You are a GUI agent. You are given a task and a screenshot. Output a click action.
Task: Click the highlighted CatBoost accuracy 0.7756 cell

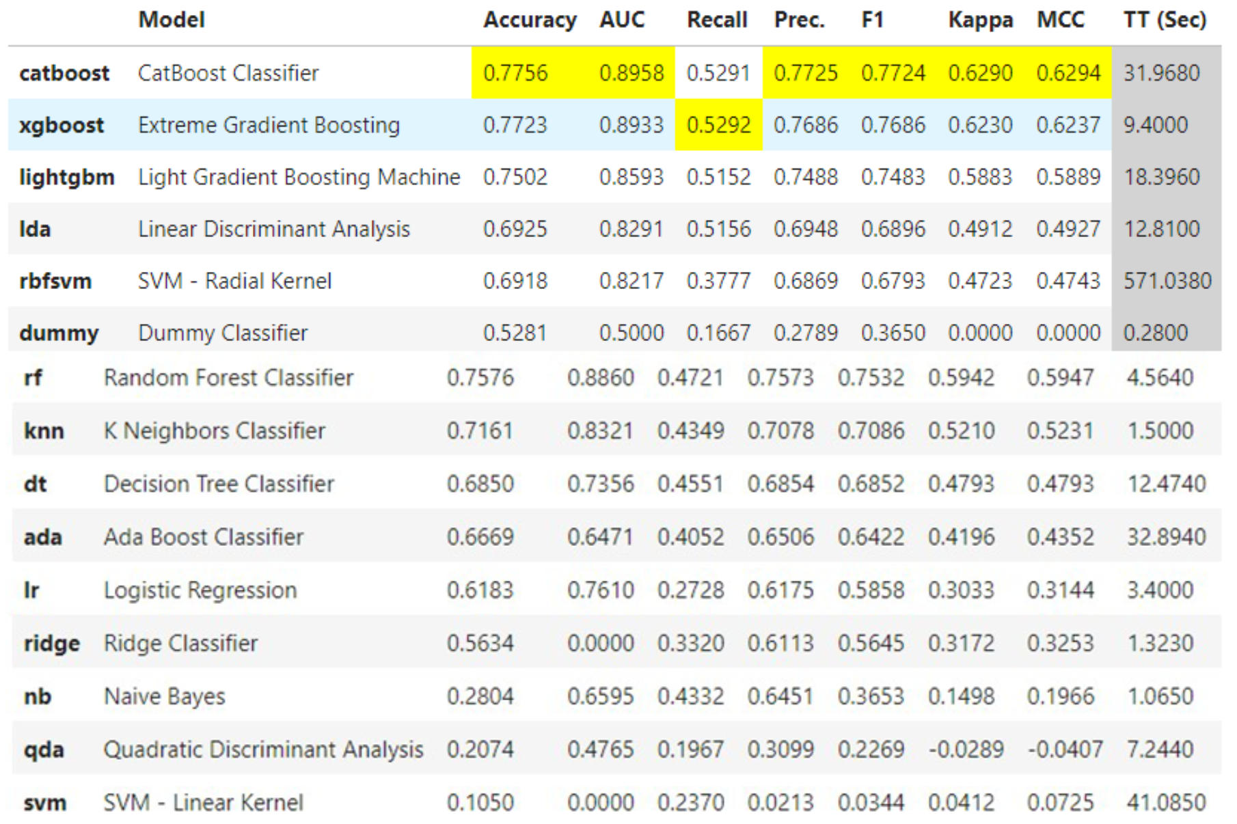coord(515,73)
